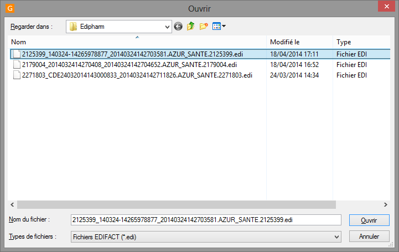399x252 pixels.
Task: Sort files by the Nom column
Action: (137, 42)
